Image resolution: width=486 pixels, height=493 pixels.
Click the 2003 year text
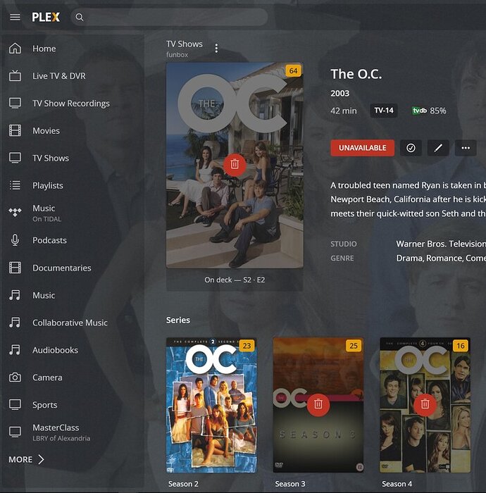point(339,94)
